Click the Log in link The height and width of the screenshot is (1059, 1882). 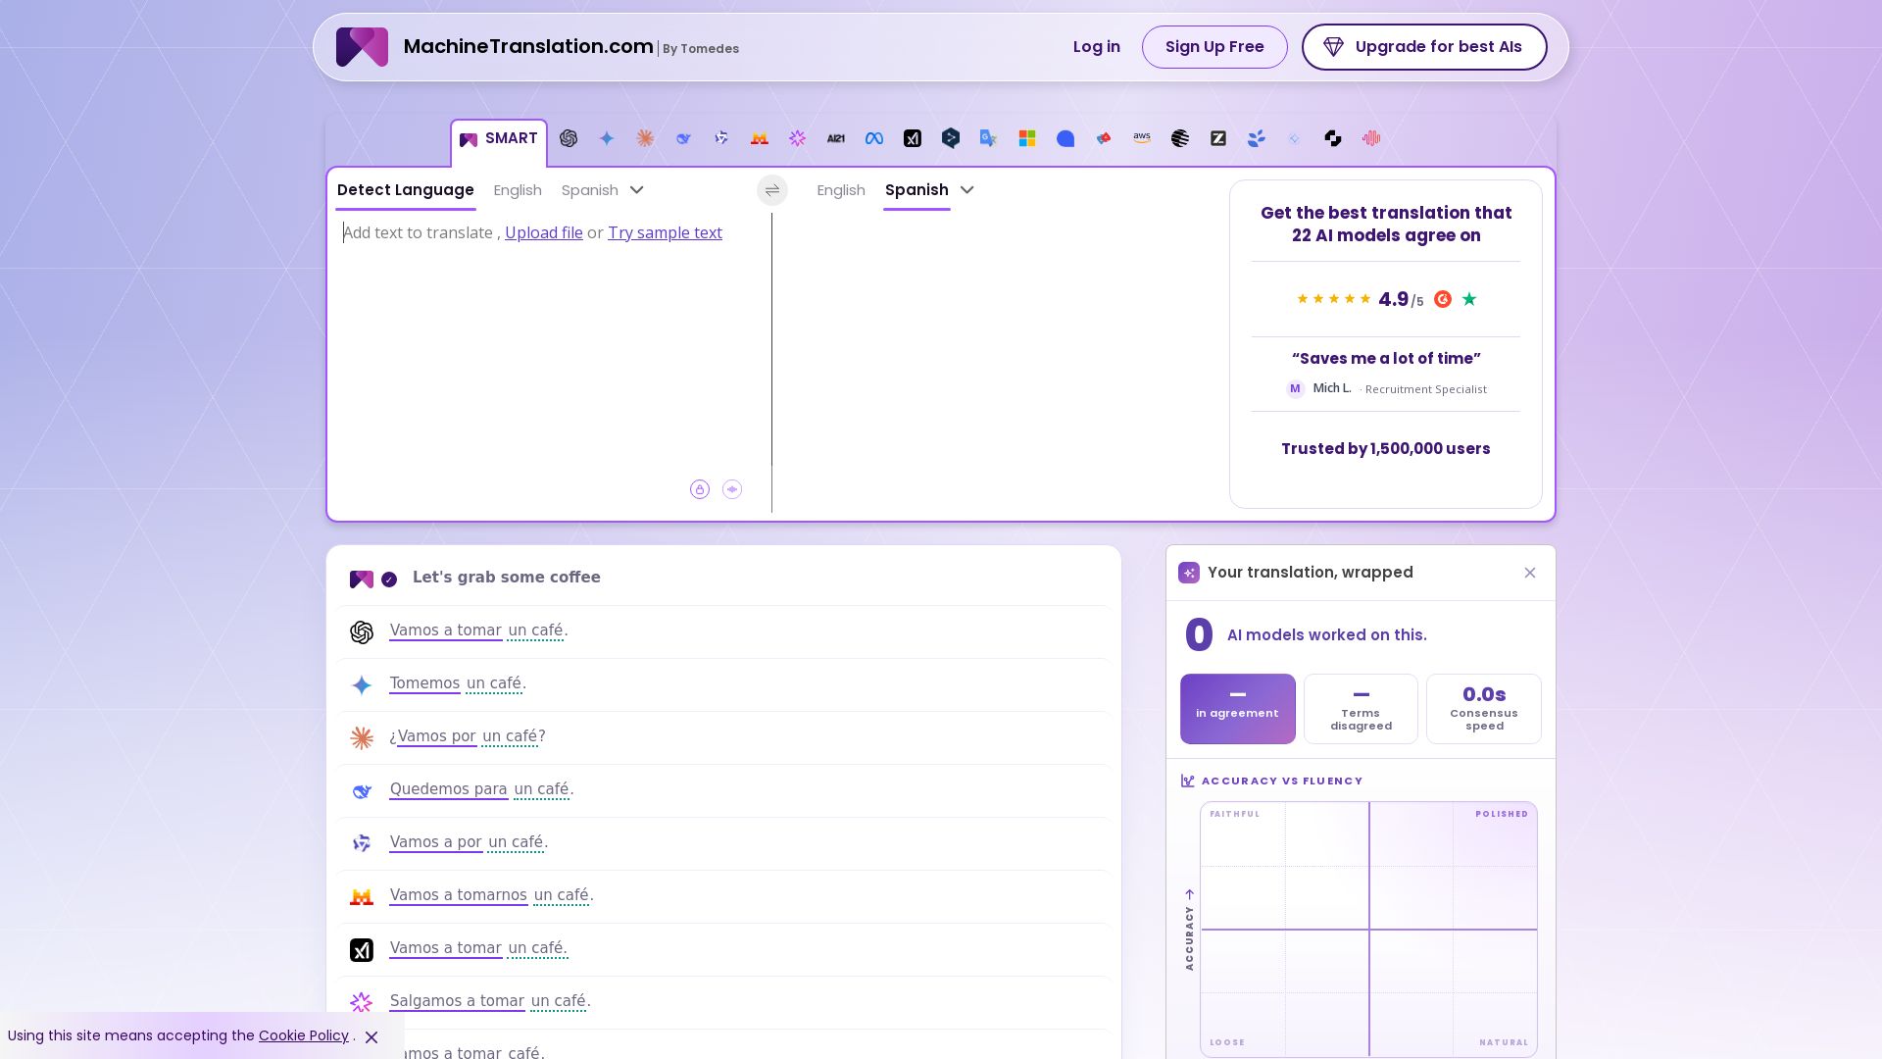(1097, 47)
